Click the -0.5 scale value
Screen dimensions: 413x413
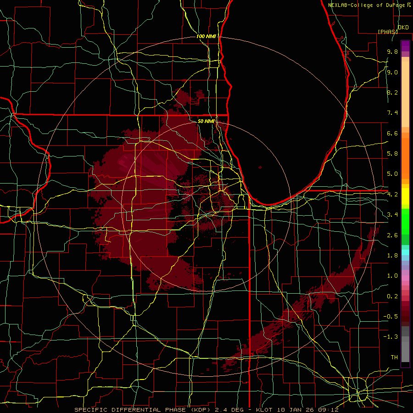(391, 317)
